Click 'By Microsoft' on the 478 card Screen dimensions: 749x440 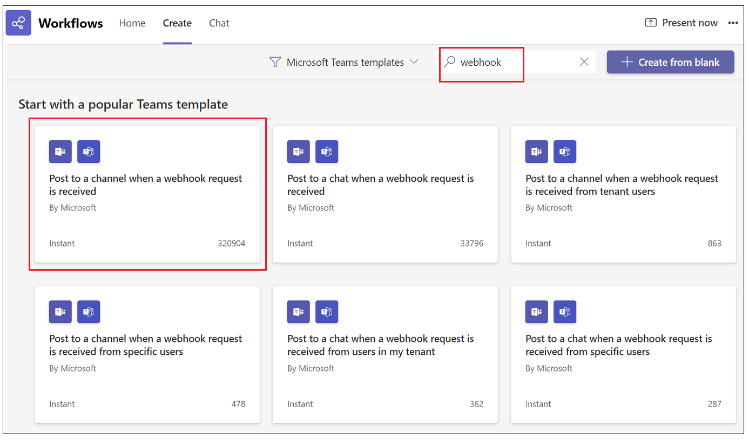tap(73, 368)
